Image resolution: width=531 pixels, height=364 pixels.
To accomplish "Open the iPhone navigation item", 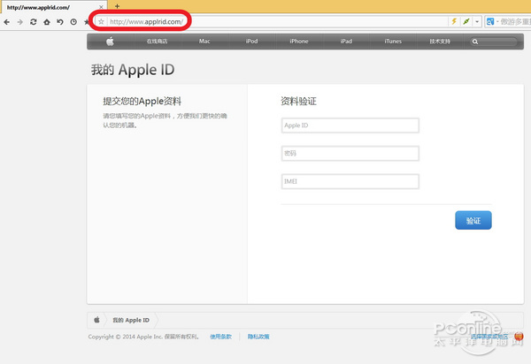I will click(x=299, y=42).
